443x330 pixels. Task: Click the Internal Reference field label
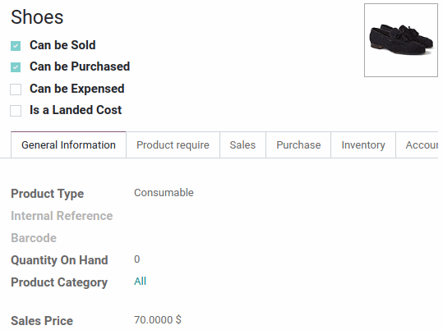62,216
